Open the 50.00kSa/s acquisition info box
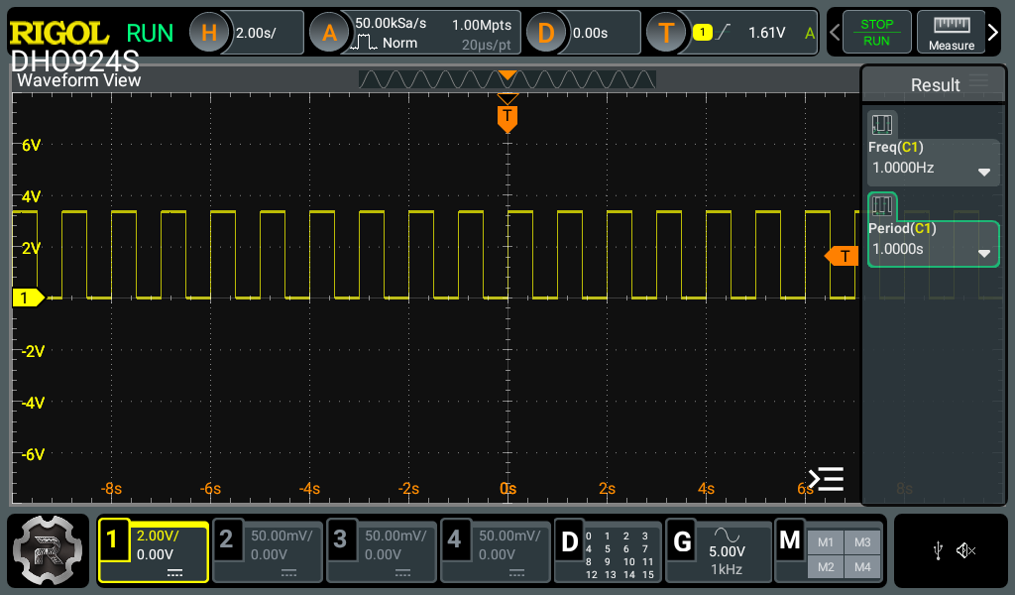This screenshot has width=1015, height=595. click(x=431, y=33)
